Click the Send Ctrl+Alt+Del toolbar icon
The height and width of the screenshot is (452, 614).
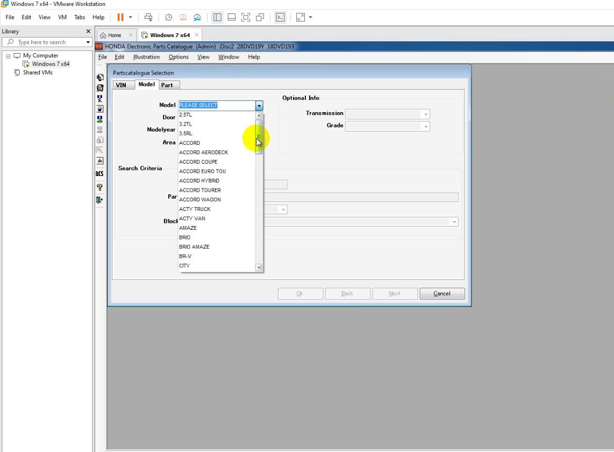tap(148, 17)
